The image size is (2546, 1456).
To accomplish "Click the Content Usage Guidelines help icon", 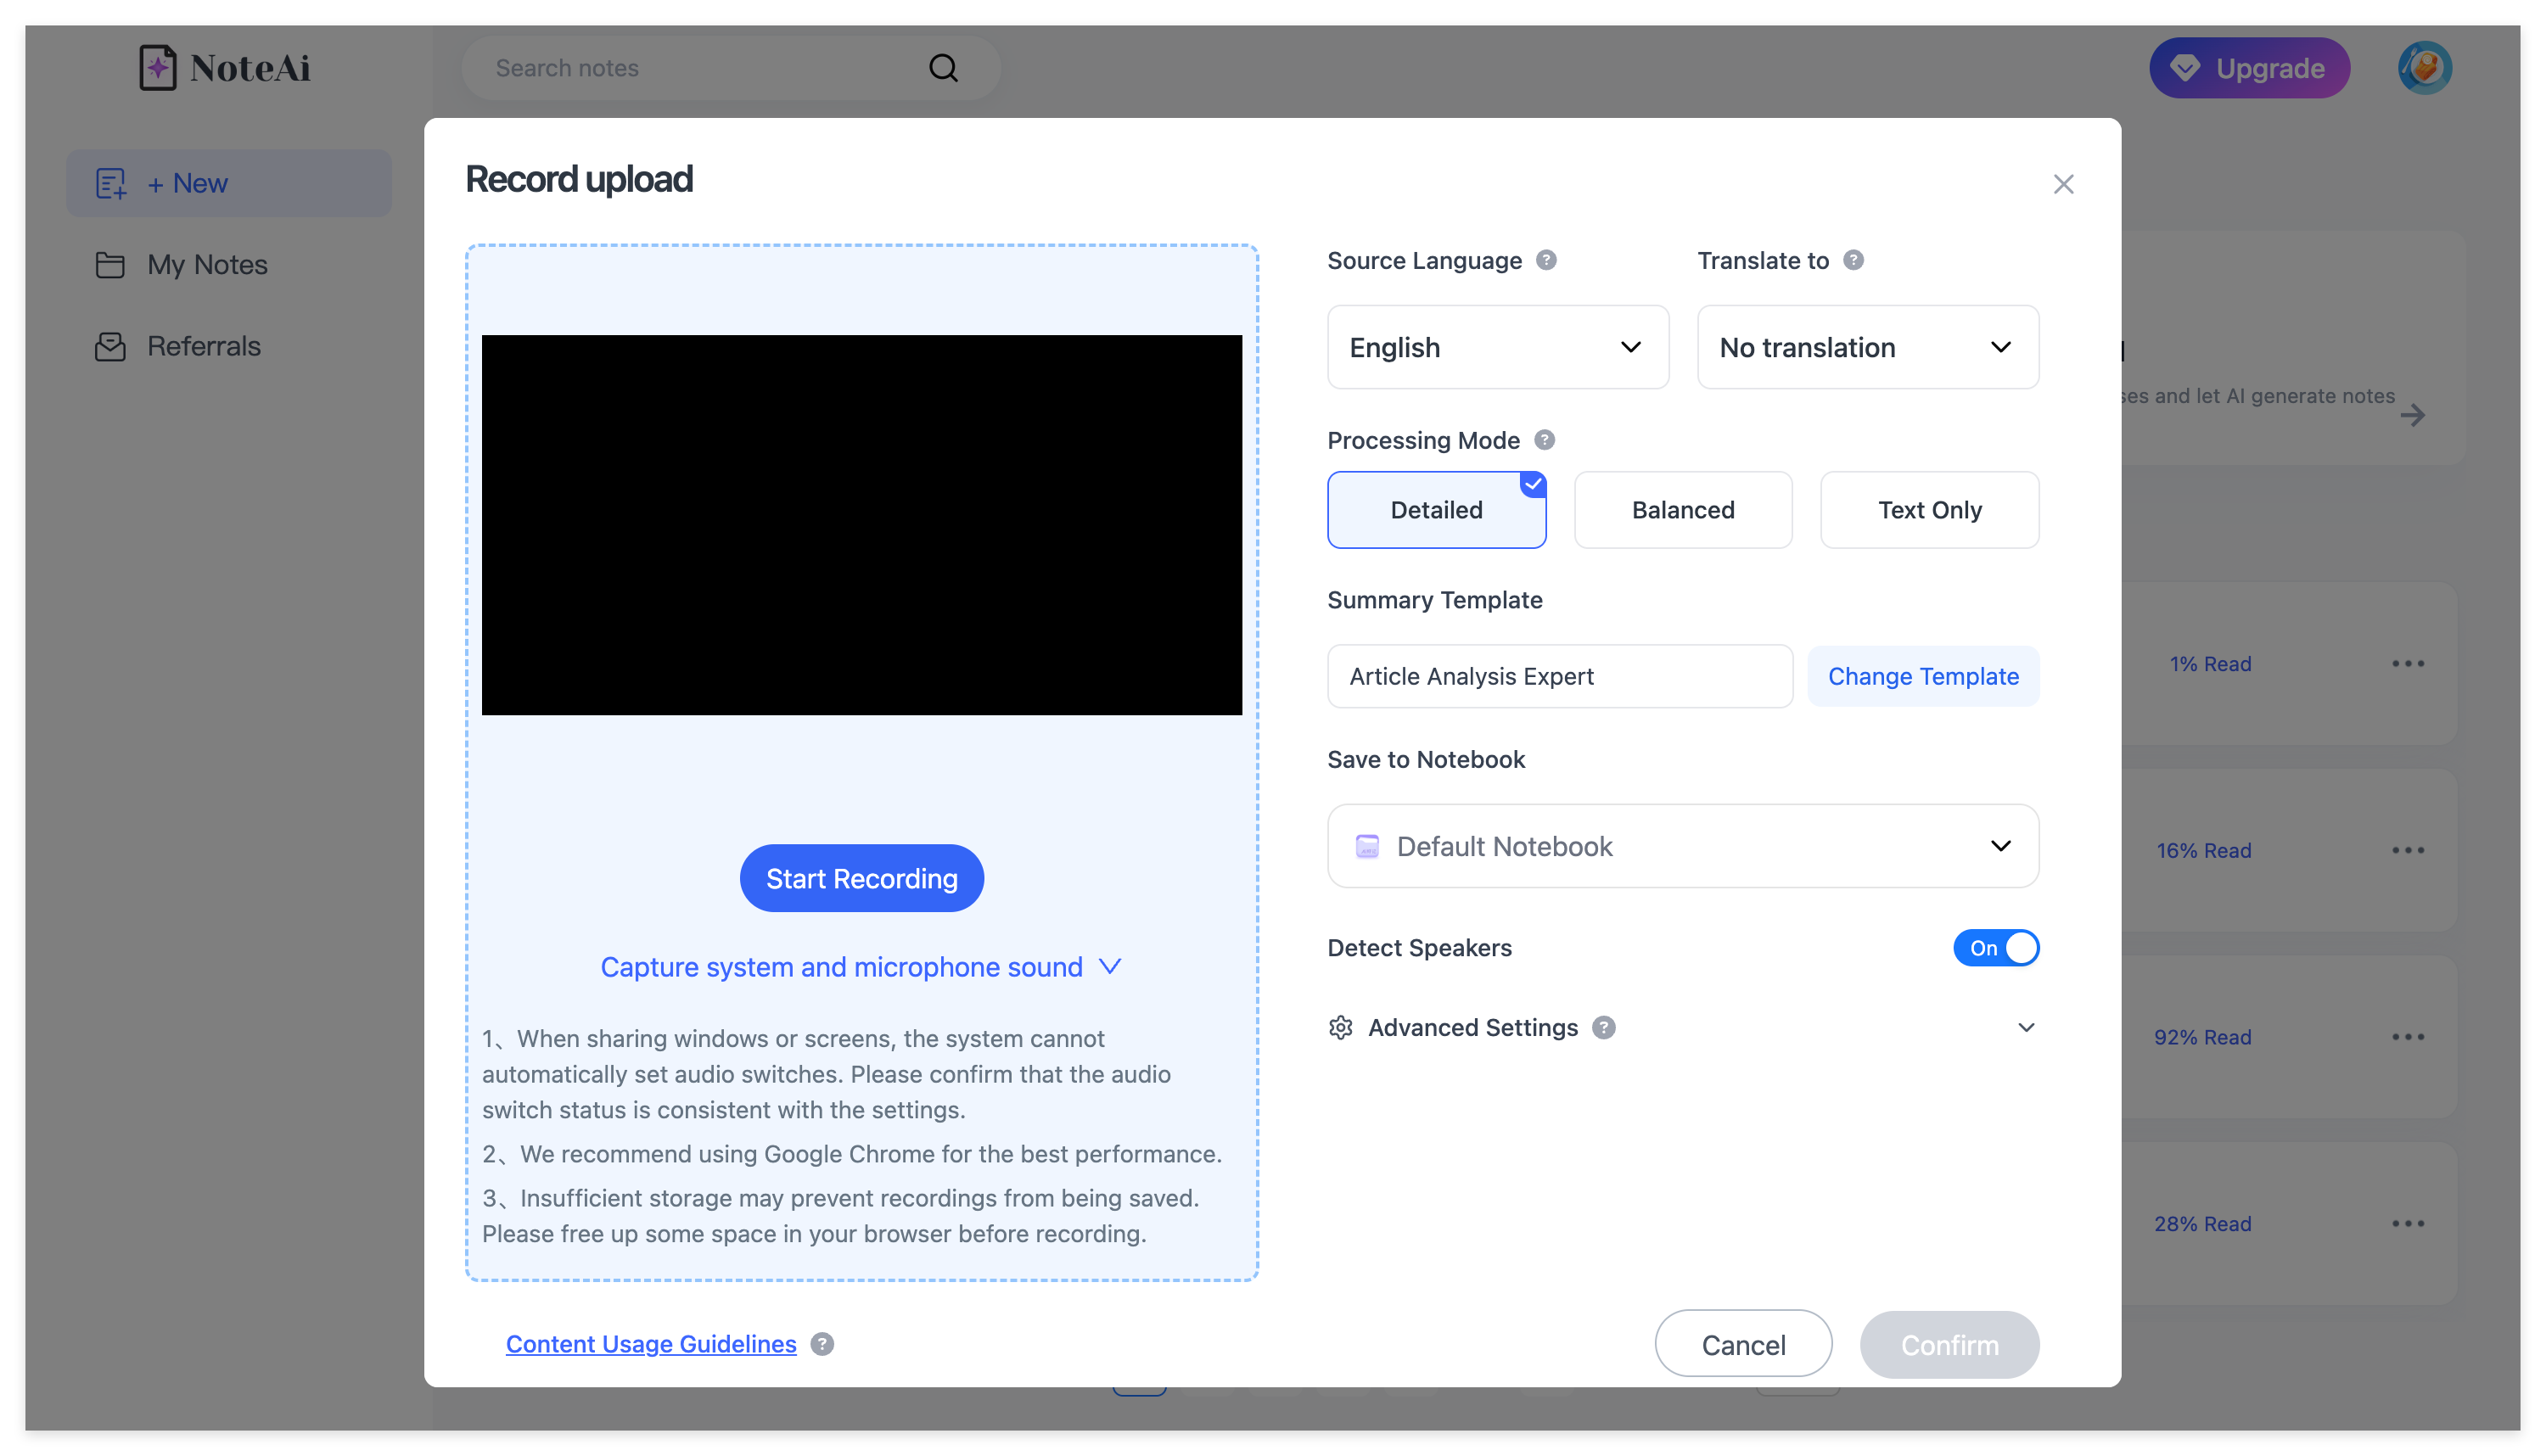I will click(x=822, y=1343).
